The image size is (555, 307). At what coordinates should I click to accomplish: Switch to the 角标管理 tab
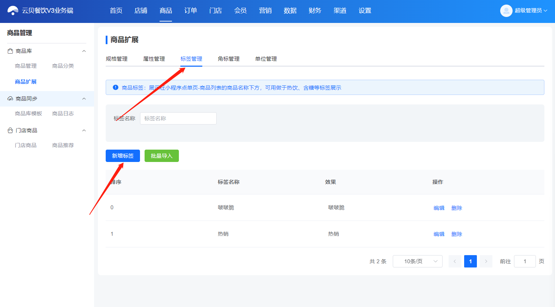coord(229,59)
